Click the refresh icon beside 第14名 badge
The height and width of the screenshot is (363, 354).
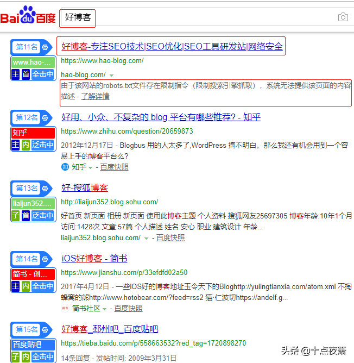[45, 259]
